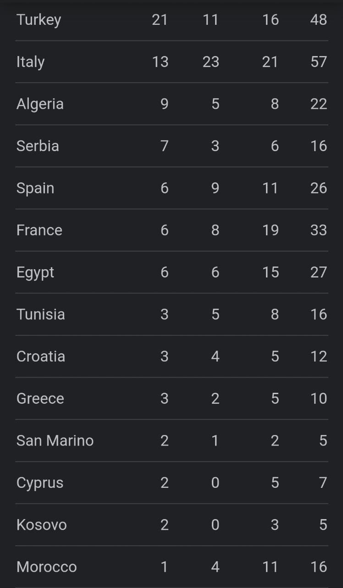Open the San Marino entry
The width and height of the screenshot is (343, 588).
(x=55, y=441)
